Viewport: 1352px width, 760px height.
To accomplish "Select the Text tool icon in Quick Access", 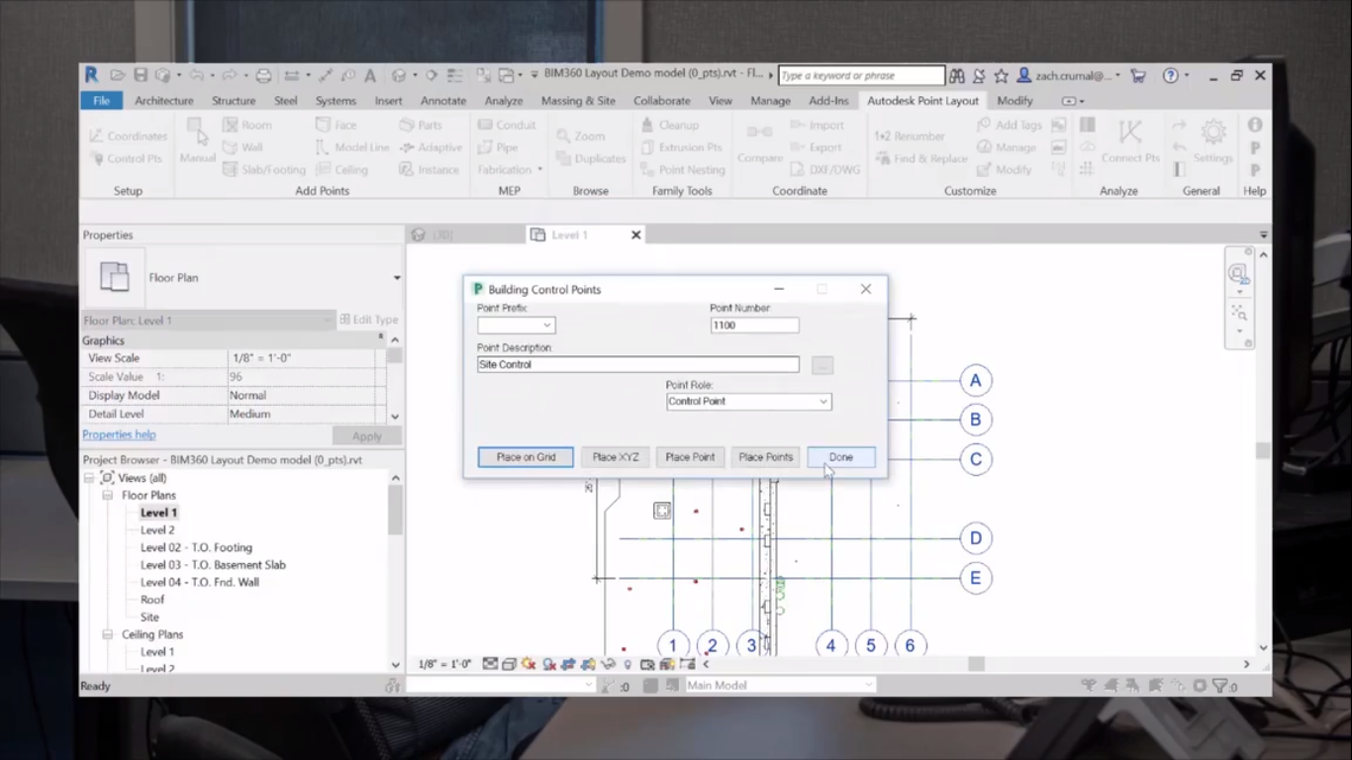I will point(370,75).
